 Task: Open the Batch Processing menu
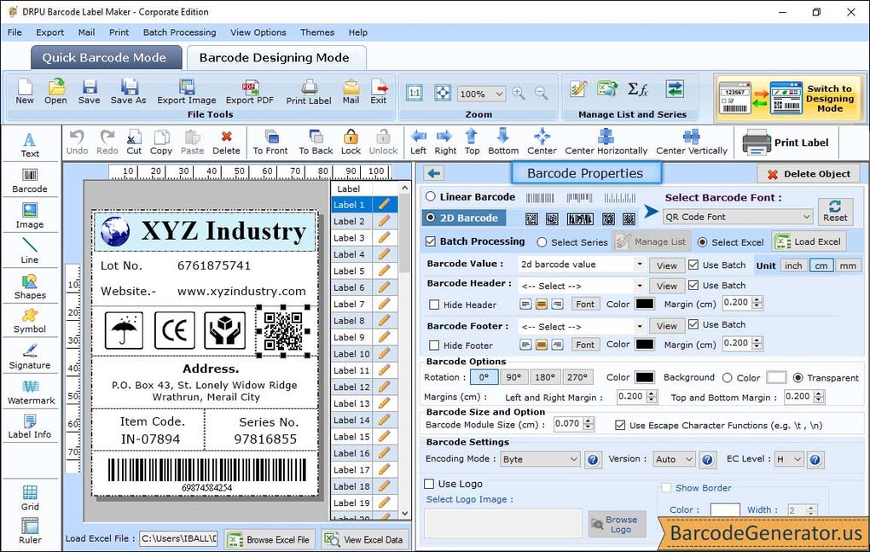point(178,32)
